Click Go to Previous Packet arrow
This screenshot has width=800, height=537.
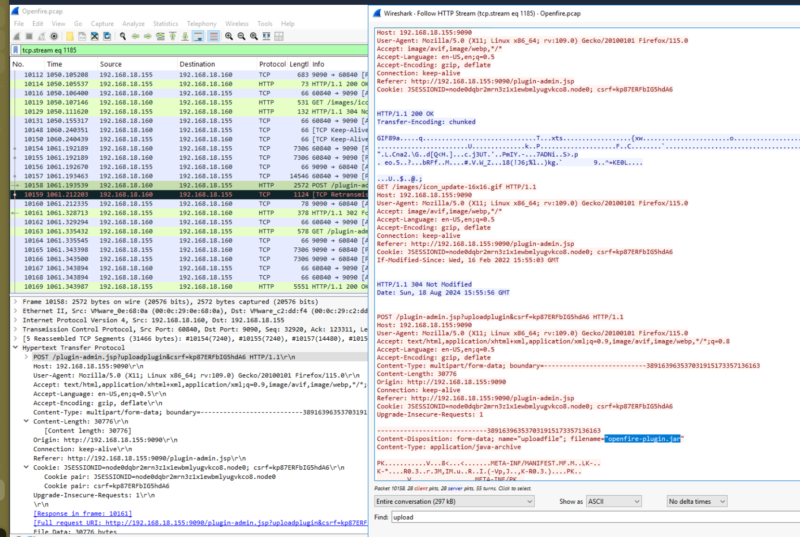coord(135,36)
